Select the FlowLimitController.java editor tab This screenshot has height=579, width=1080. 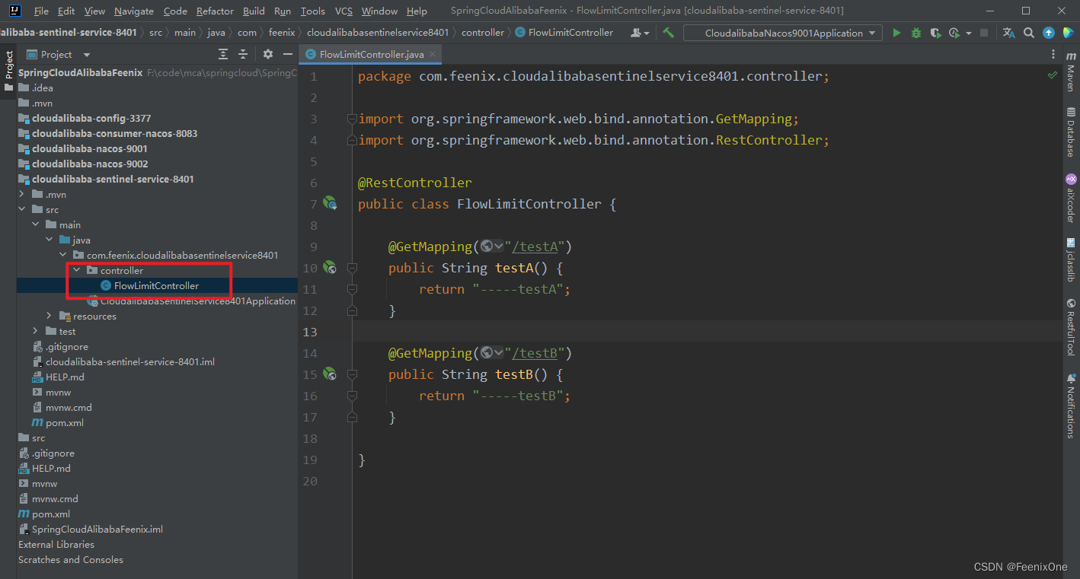point(372,54)
